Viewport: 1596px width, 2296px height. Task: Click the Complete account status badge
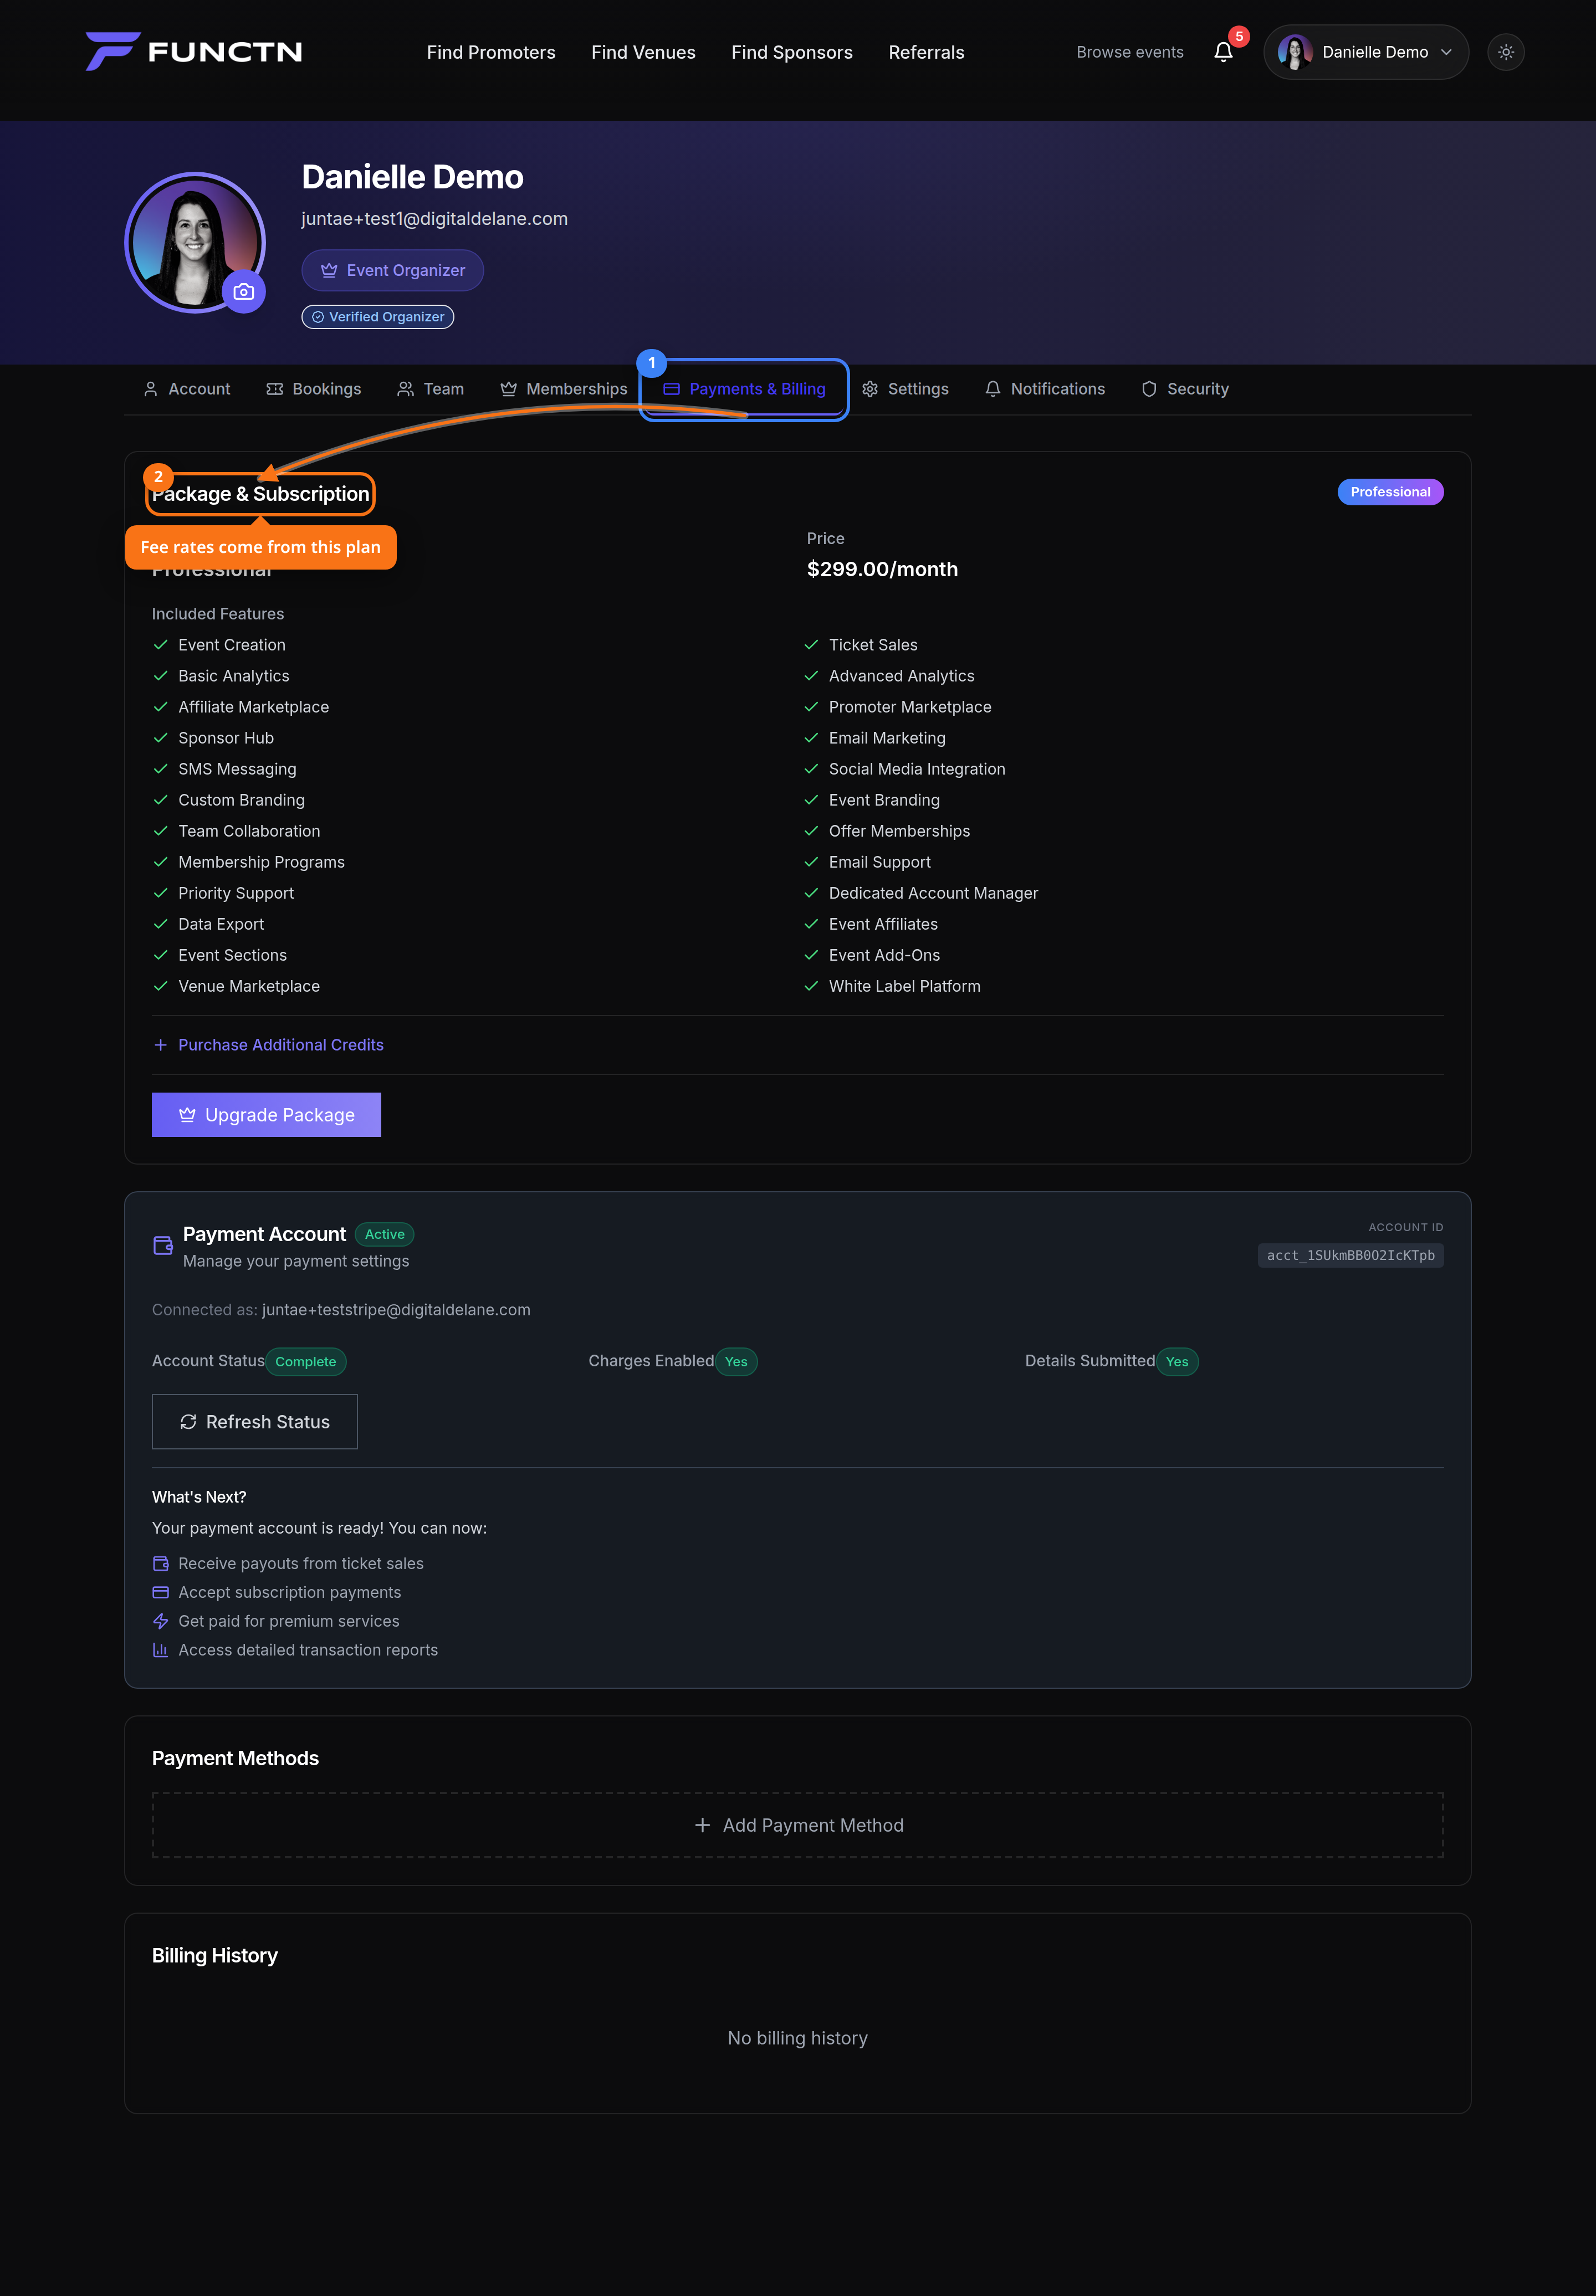pyautogui.click(x=306, y=1361)
